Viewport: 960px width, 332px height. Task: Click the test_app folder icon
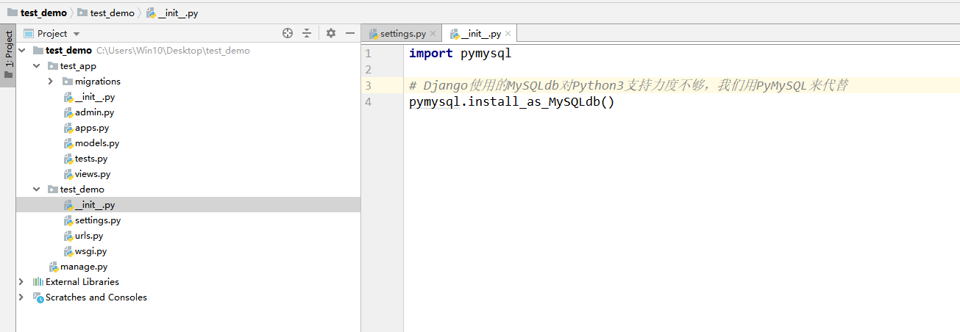53,66
